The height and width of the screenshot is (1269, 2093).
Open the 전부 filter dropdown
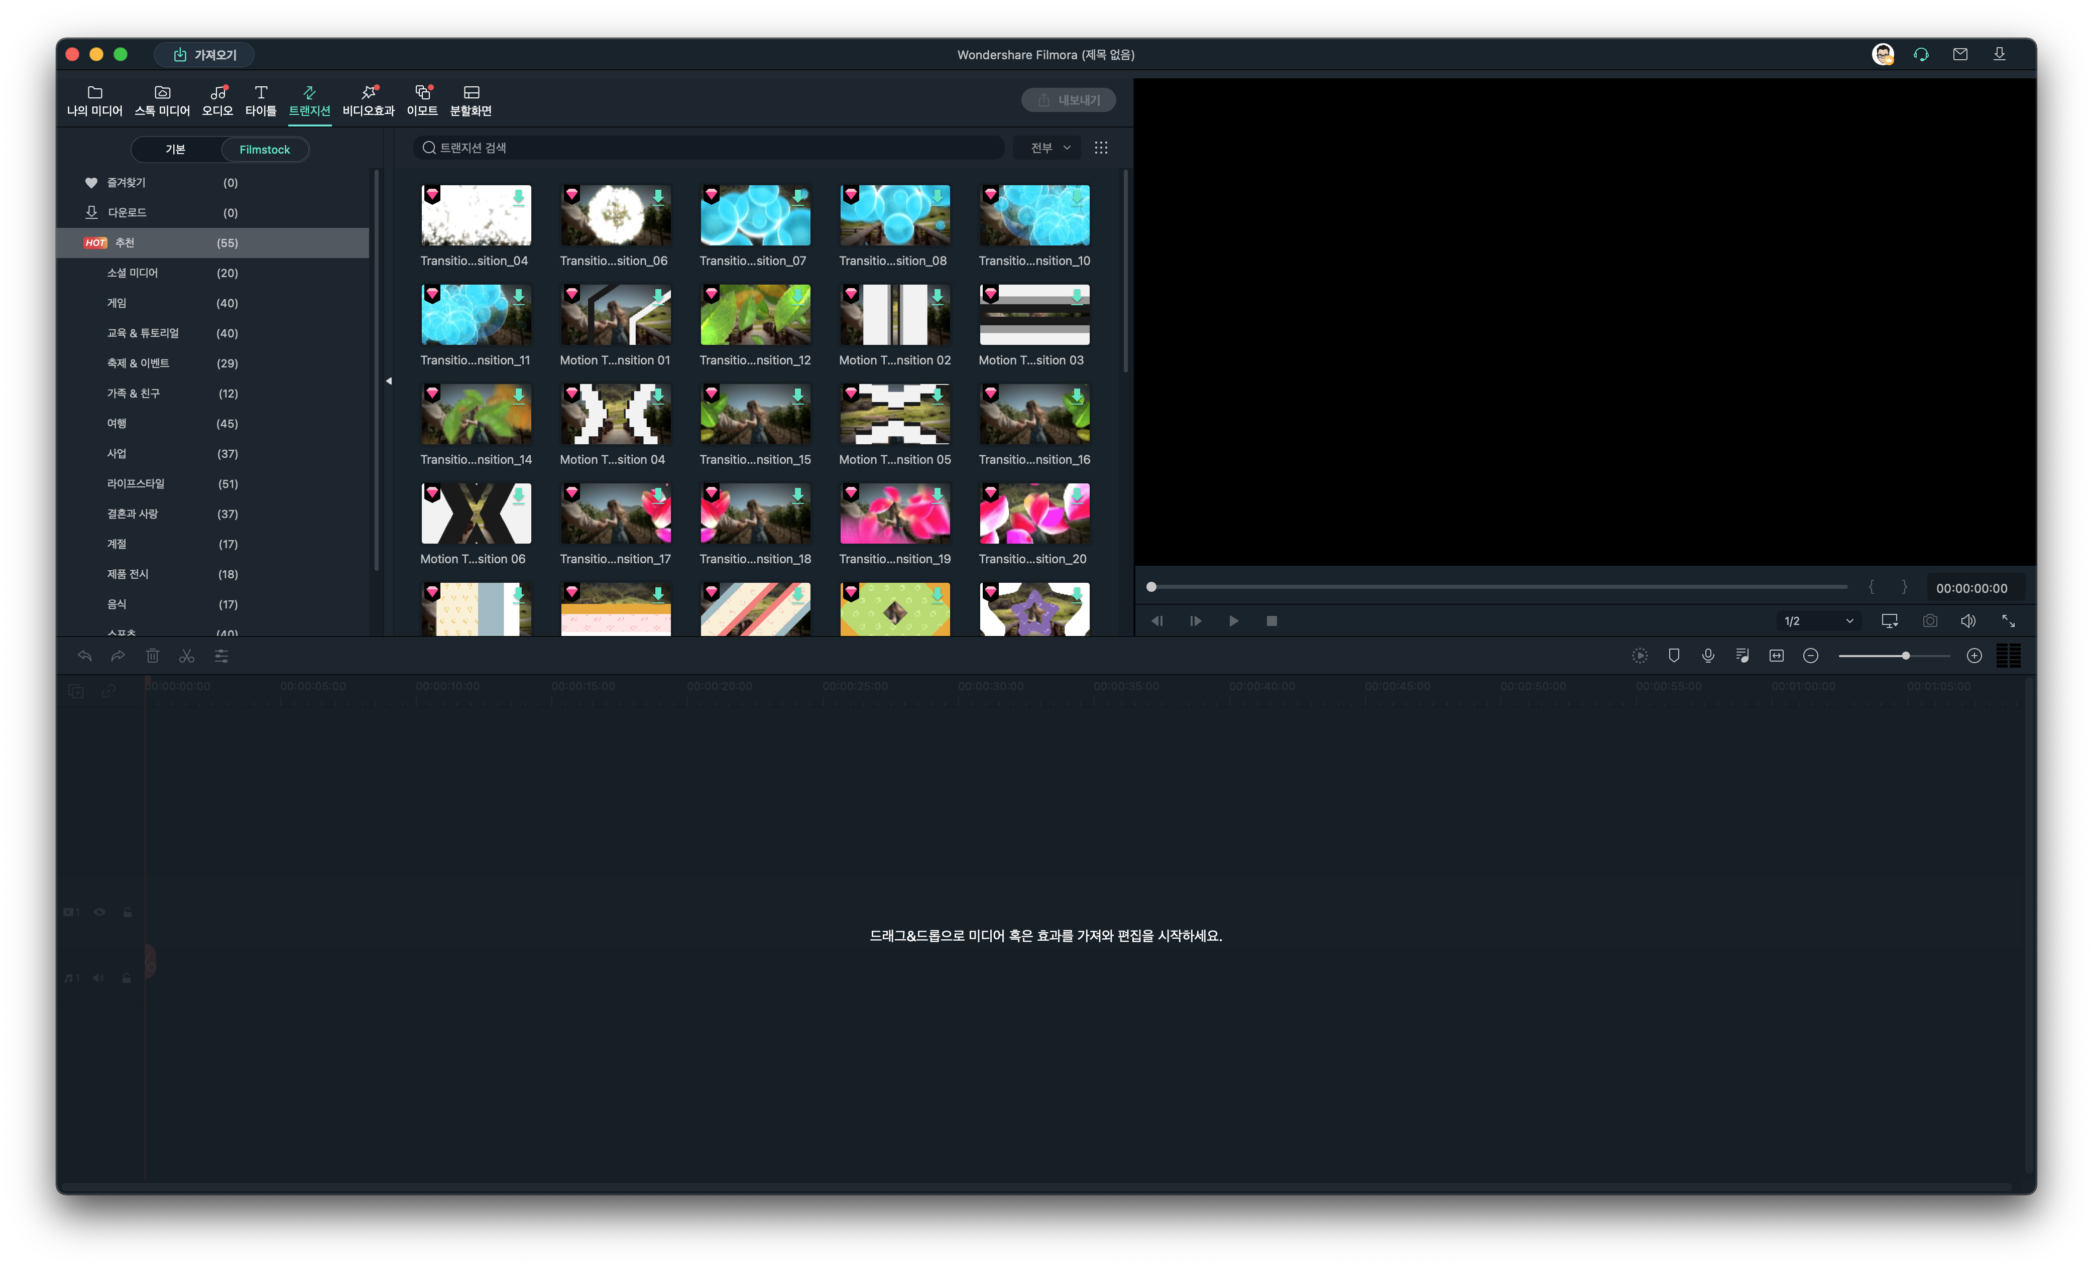click(1049, 148)
